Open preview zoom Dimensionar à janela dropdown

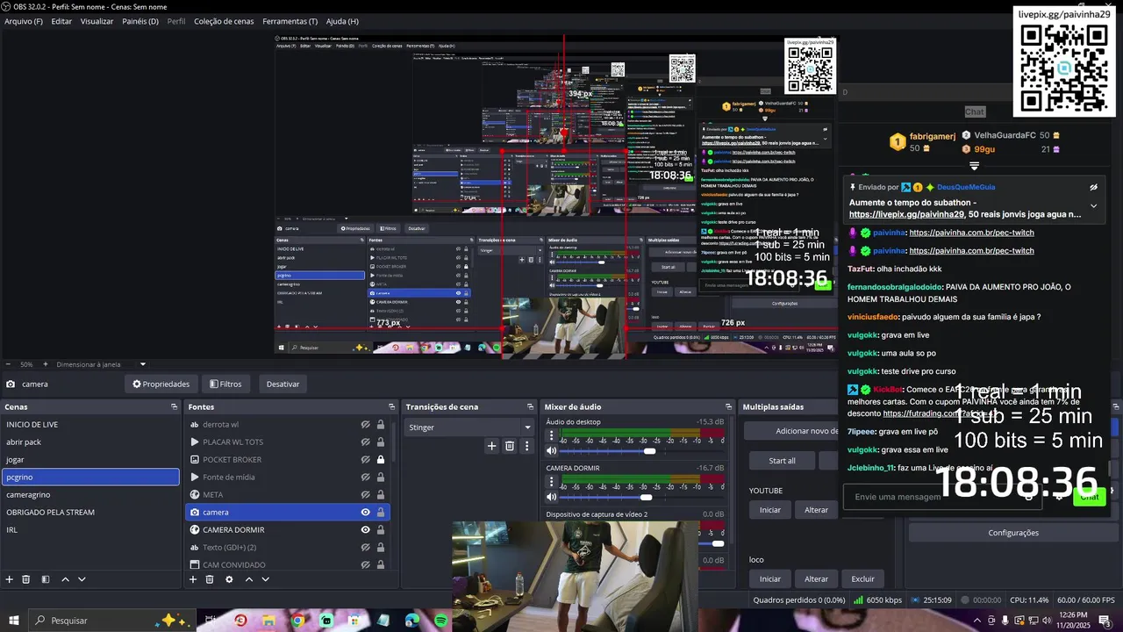(x=101, y=364)
